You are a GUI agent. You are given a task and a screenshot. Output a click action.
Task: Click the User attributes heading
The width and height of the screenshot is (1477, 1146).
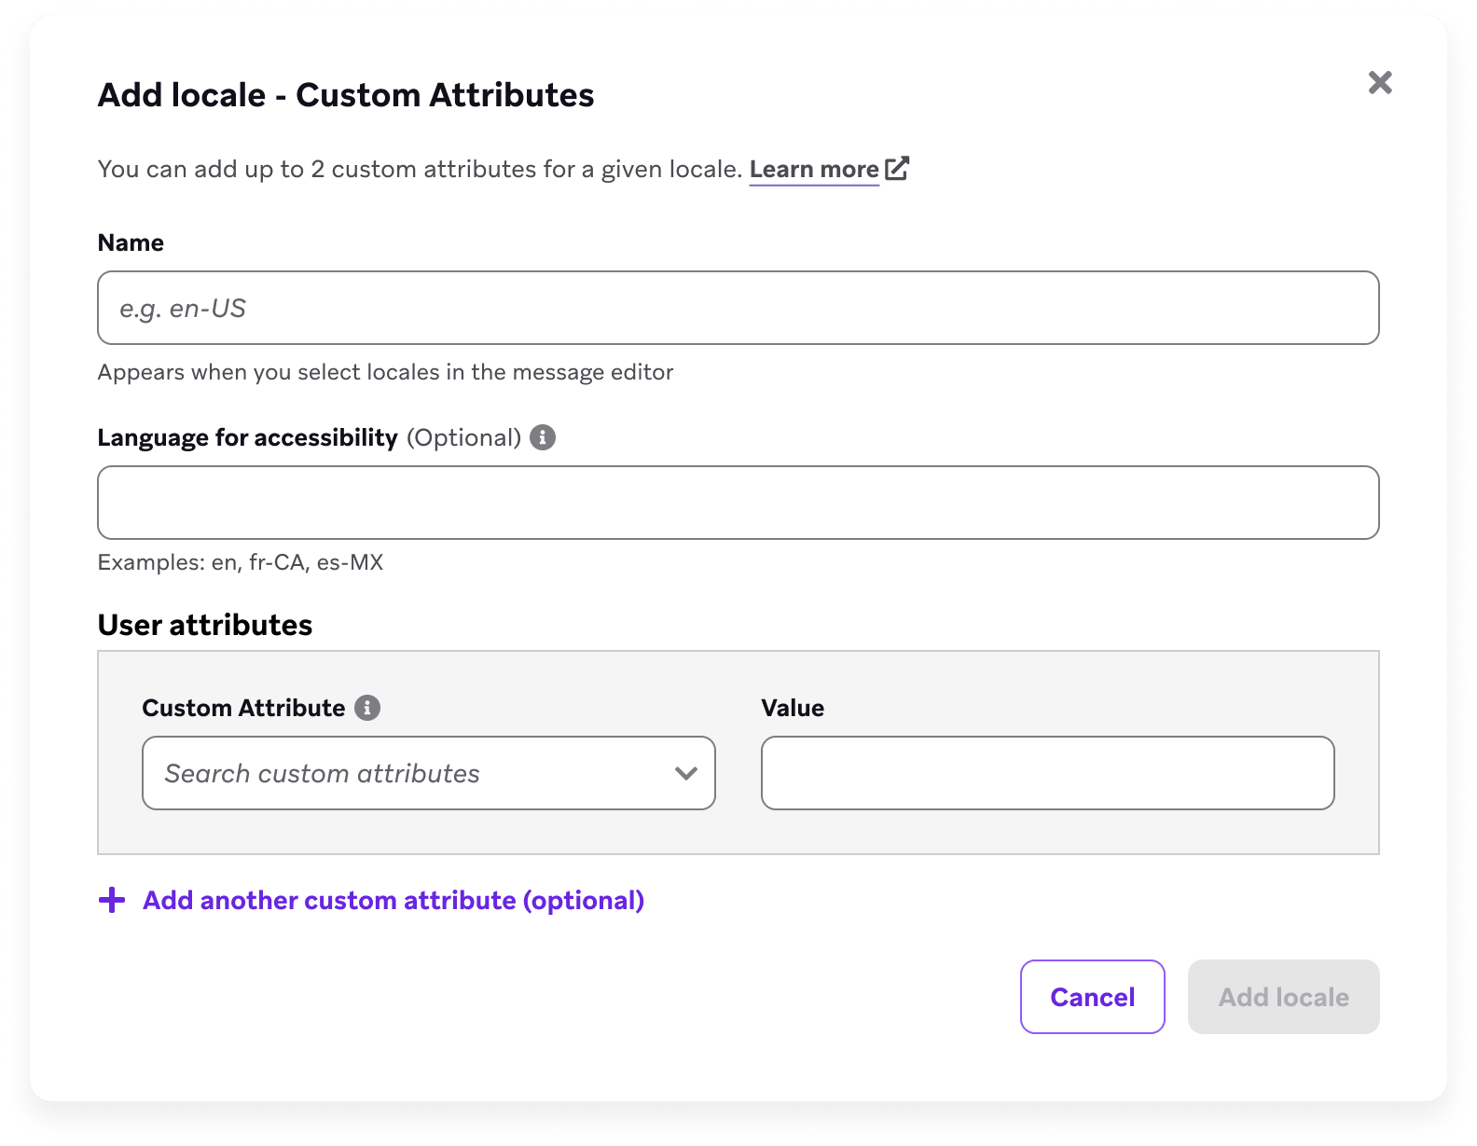tap(205, 625)
